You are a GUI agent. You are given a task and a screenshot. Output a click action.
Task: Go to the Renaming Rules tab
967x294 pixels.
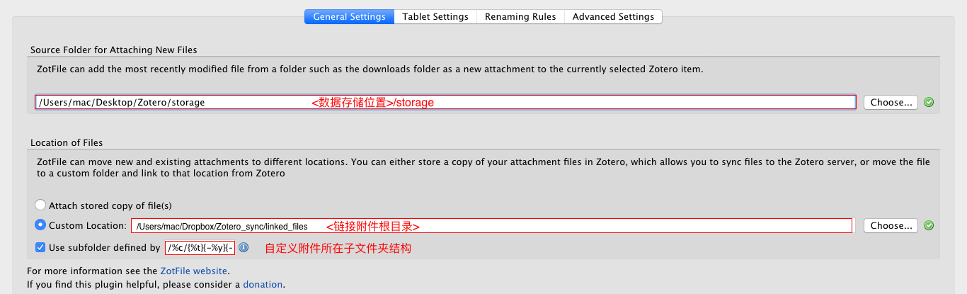(x=520, y=16)
